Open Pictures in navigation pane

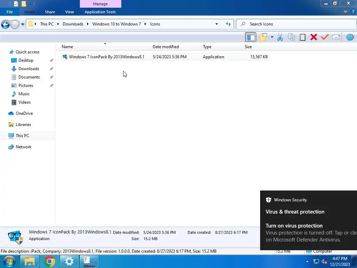click(x=25, y=85)
